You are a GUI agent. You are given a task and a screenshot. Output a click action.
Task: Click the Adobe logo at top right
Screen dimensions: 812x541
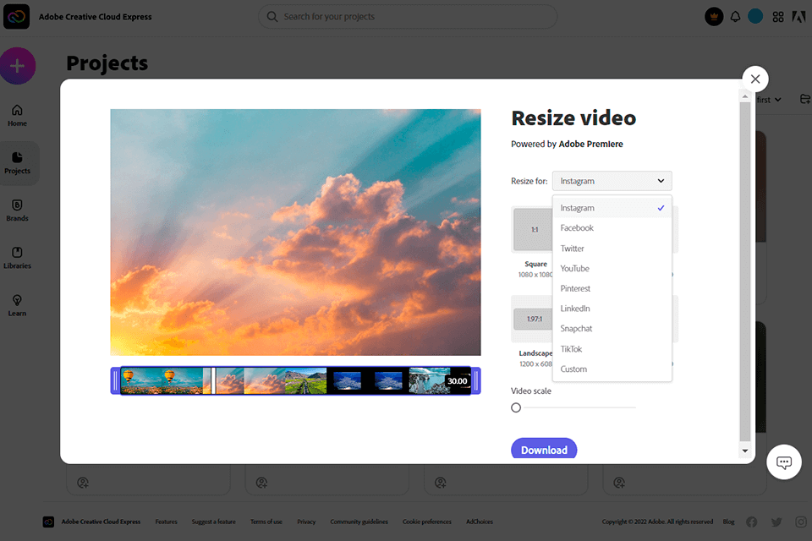pyautogui.click(x=798, y=17)
